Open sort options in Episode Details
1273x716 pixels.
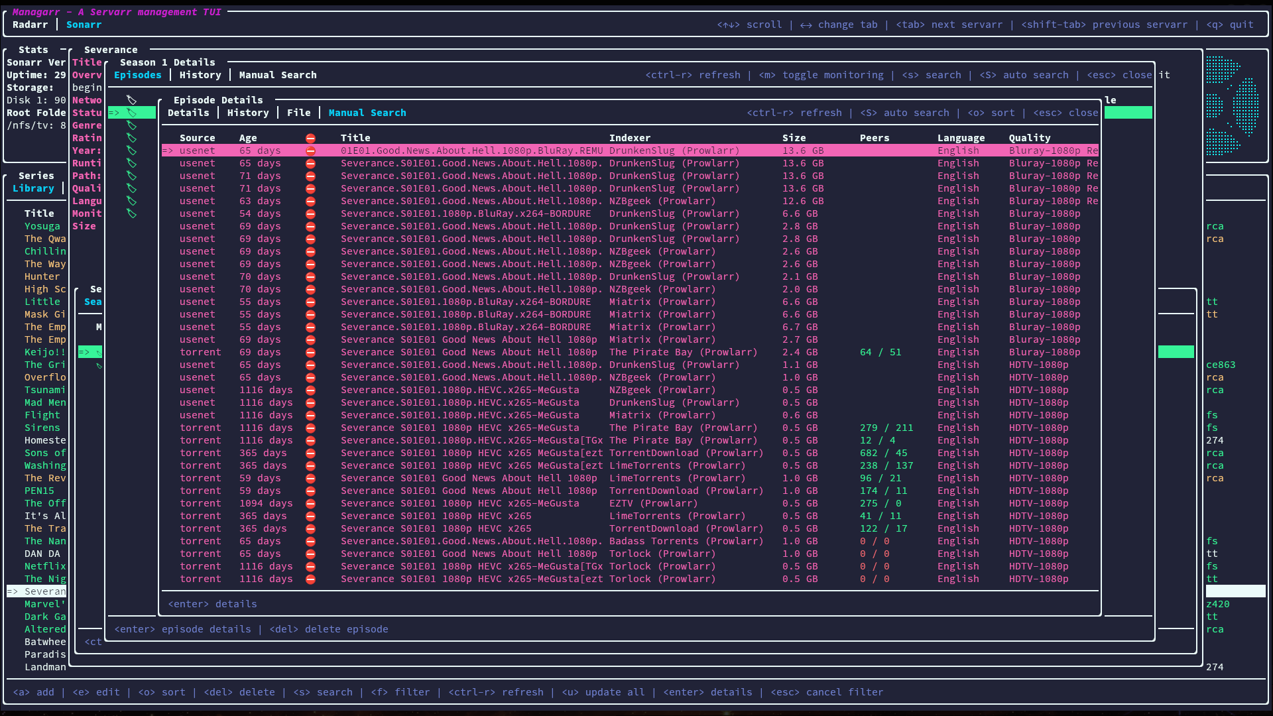pyautogui.click(x=991, y=113)
